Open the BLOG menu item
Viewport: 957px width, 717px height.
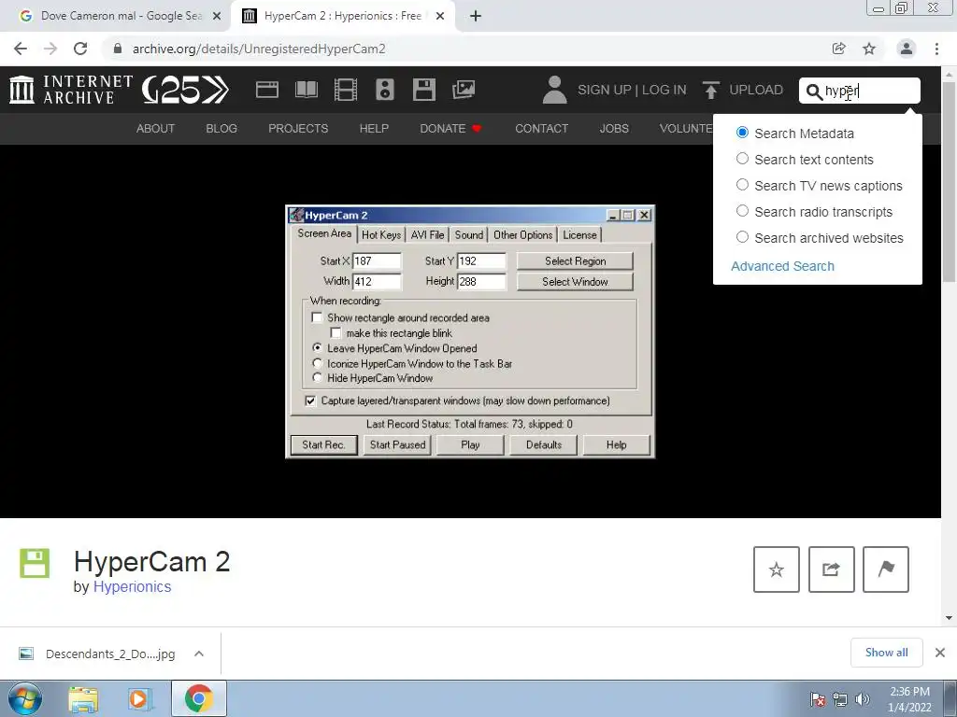click(221, 129)
